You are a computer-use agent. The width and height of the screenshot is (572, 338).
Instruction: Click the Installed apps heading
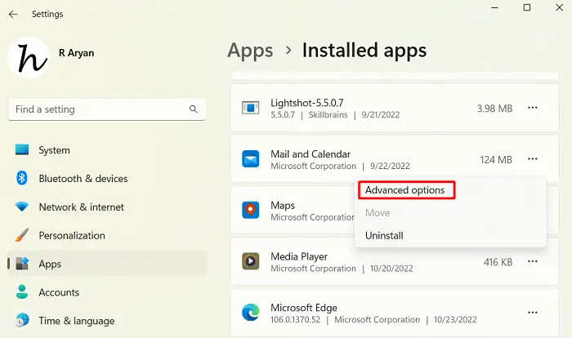pos(364,51)
